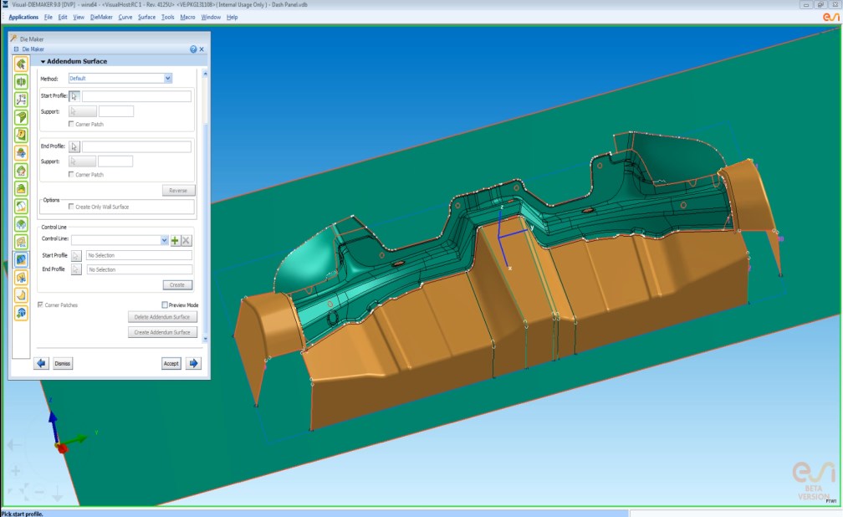Viewport: 843px width, 517px height.
Task: Click the fourth Die Maker step icon
Action: pos(21,117)
